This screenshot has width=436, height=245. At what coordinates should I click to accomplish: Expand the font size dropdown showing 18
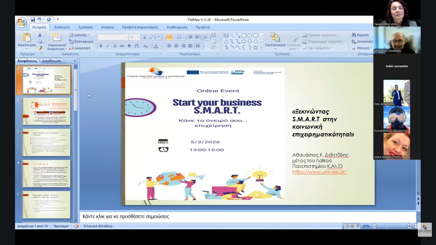(138, 37)
